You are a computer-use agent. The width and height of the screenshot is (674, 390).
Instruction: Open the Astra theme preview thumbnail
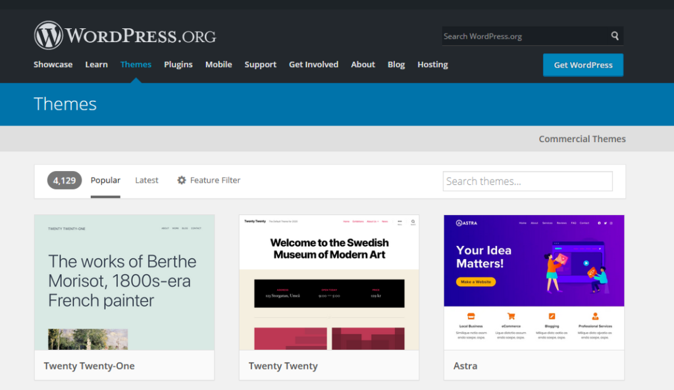click(534, 283)
